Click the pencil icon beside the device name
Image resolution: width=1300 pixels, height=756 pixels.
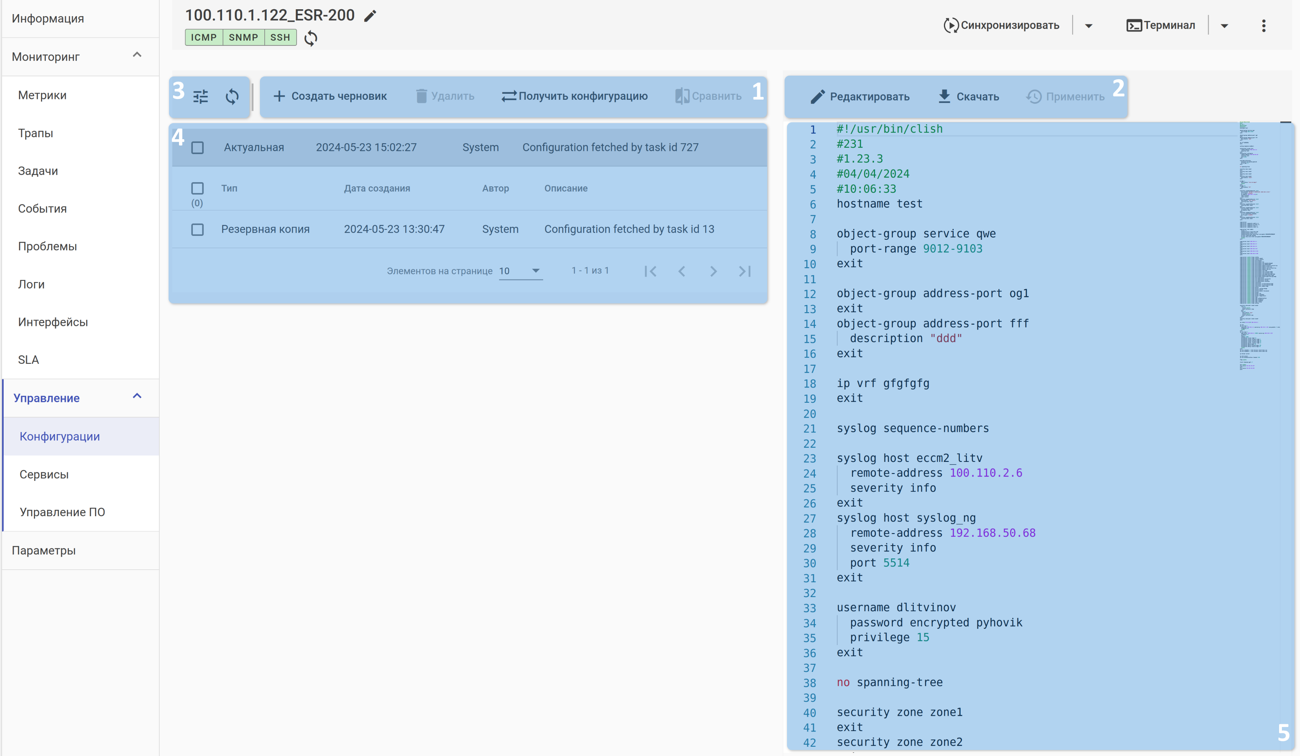(370, 16)
